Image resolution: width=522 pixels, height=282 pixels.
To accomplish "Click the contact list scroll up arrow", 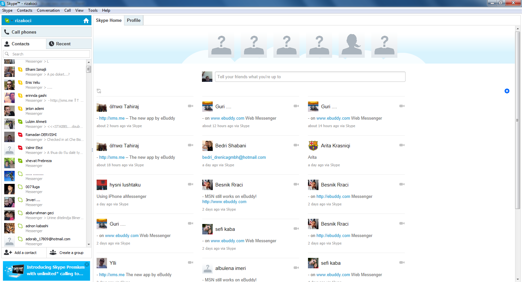I will point(88,62).
